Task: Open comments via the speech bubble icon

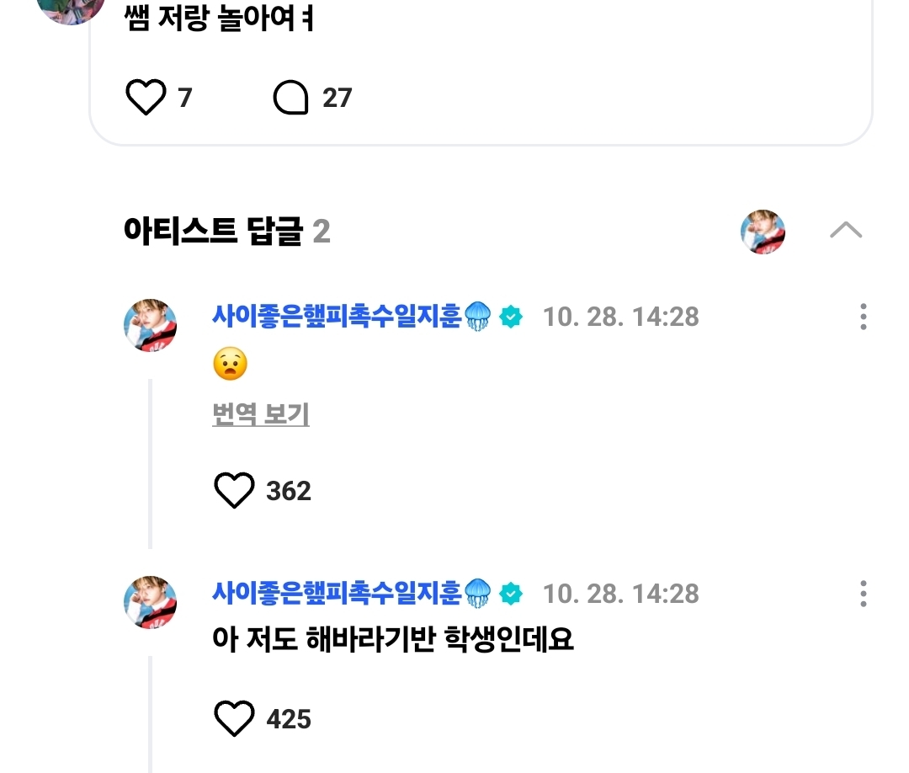Action: tap(291, 98)
